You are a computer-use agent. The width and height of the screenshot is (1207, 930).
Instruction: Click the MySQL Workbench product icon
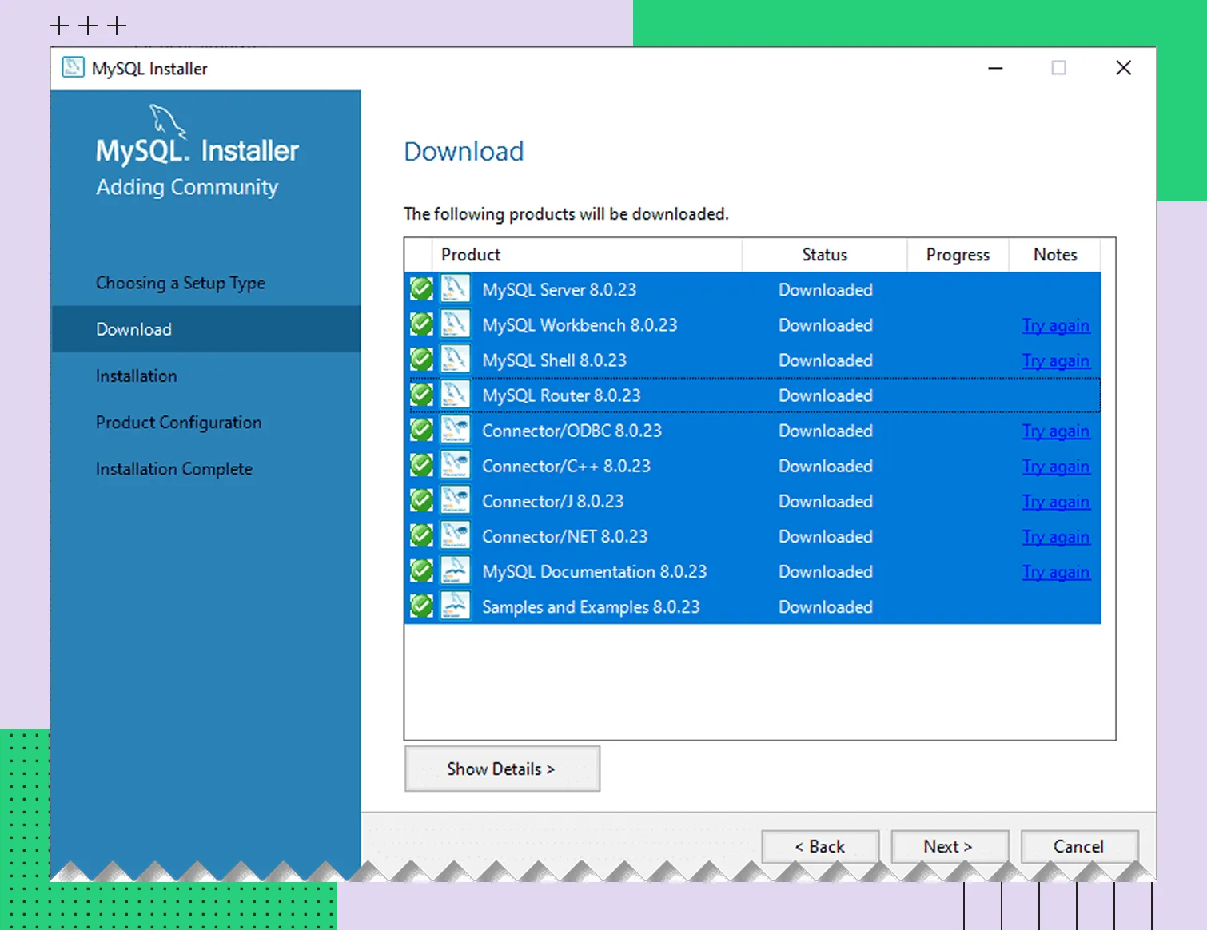tap(455, 324)
